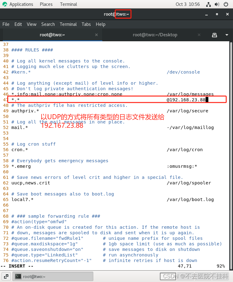Open the Edit menu

tap(18, 24)
